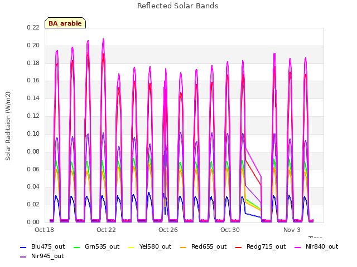Click the Oct 22 x-axis label

pyautogui.click(x=106, y=230)
